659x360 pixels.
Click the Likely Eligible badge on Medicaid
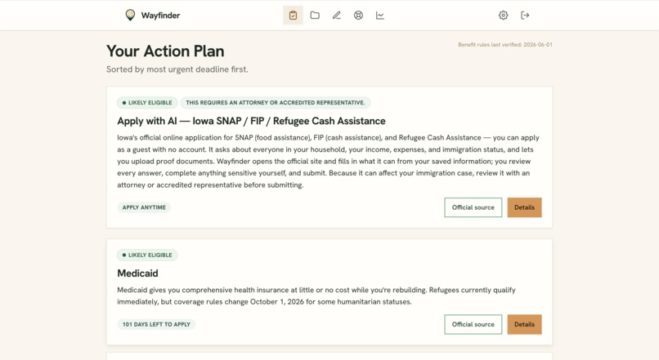point(147,256)
